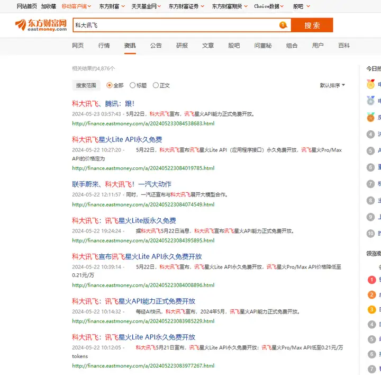Screen dimensions: 381x375
Task: Expand the 天天基金网 dropdown
Action: (146, 6)
